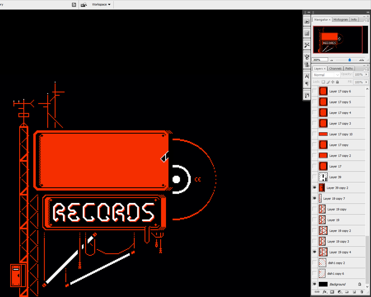Show Layer 17 copy 6

314,91
